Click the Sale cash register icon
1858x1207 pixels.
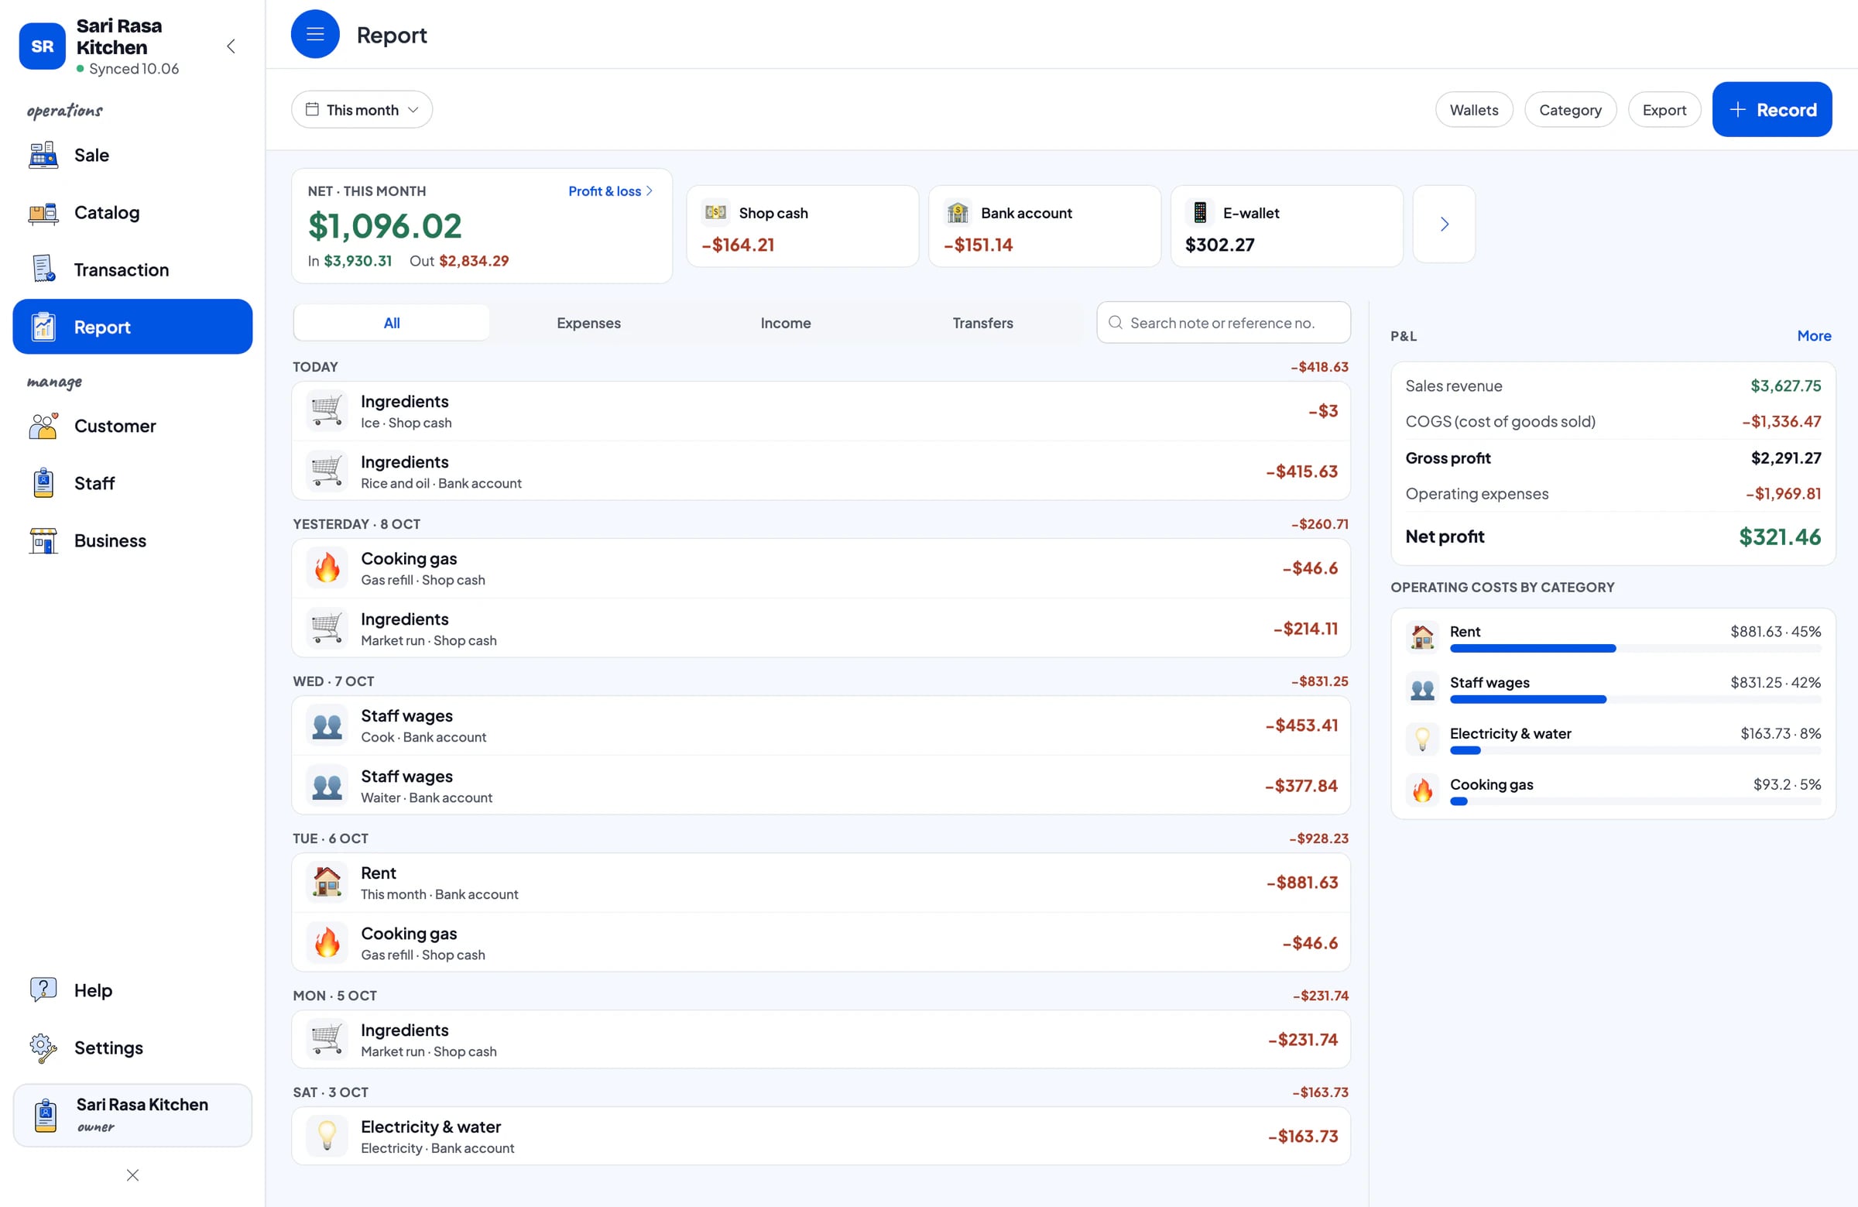pyautogui.click(x=43, y=156)
